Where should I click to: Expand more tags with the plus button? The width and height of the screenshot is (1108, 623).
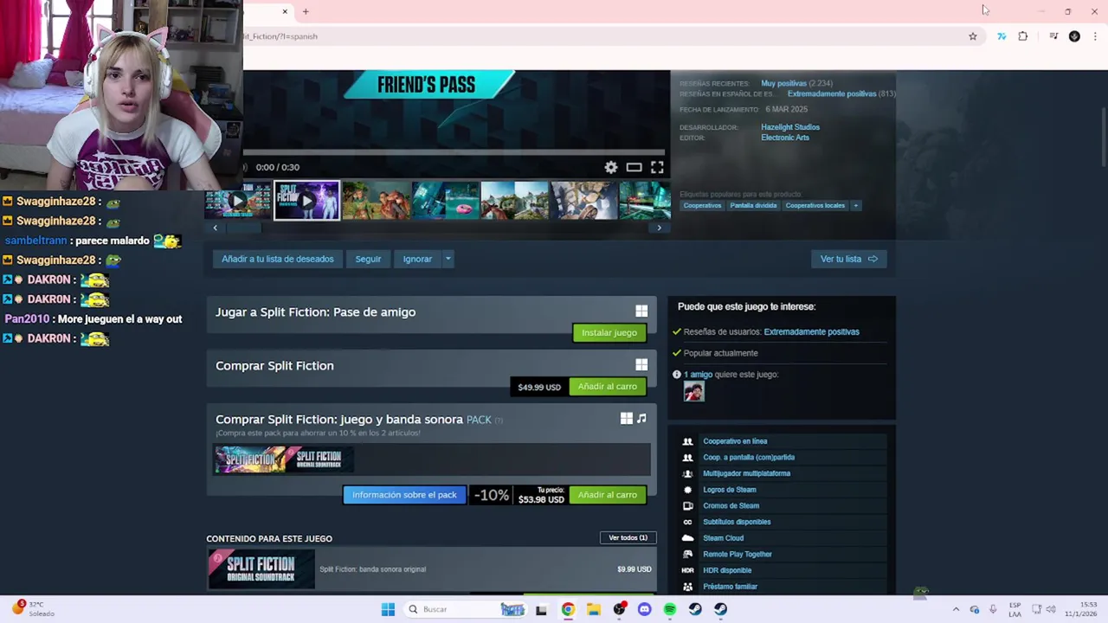pos(855,206)
